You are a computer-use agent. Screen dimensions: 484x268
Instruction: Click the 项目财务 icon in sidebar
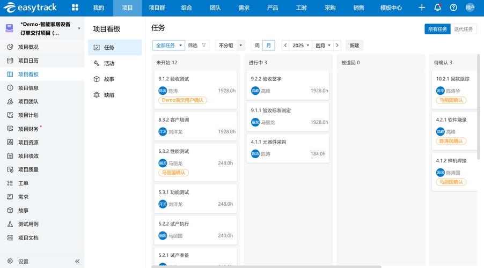[x=10, y=129]
